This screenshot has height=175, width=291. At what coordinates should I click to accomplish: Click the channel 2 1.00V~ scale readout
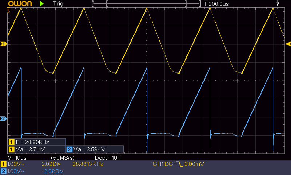[16, 171]
